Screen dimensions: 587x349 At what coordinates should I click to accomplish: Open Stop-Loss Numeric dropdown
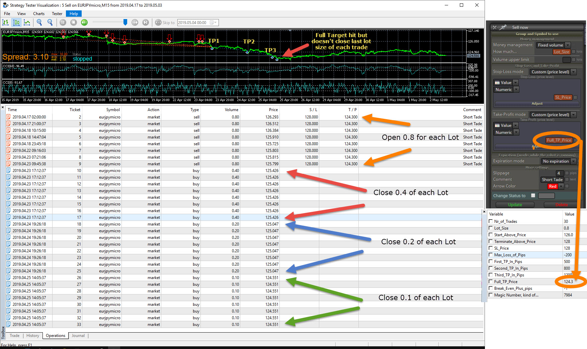(516, 90)
